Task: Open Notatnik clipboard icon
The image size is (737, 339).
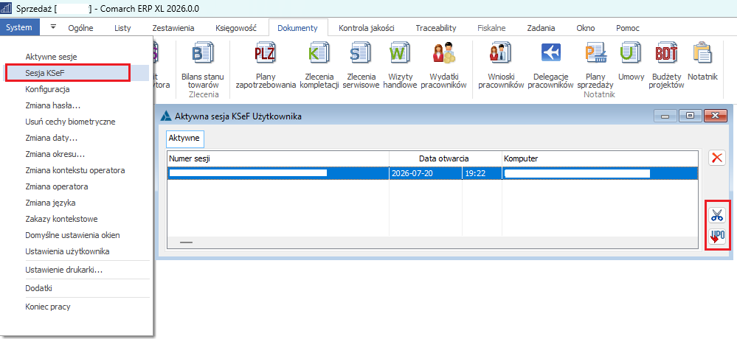Action: click(702, 54)
